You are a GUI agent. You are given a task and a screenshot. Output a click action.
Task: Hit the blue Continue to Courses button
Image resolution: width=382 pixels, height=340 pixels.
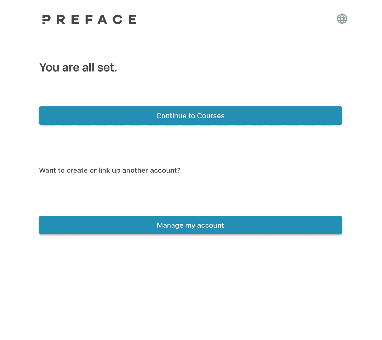point(190,116)
